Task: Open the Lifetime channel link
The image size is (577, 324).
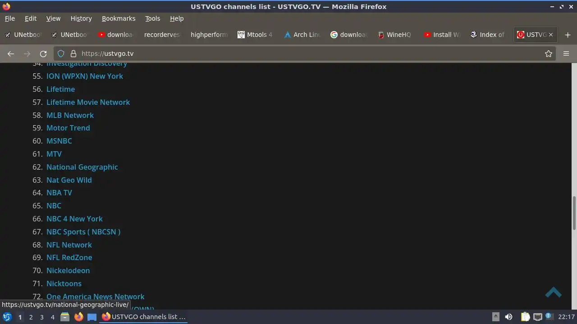Action: point(60,89)
